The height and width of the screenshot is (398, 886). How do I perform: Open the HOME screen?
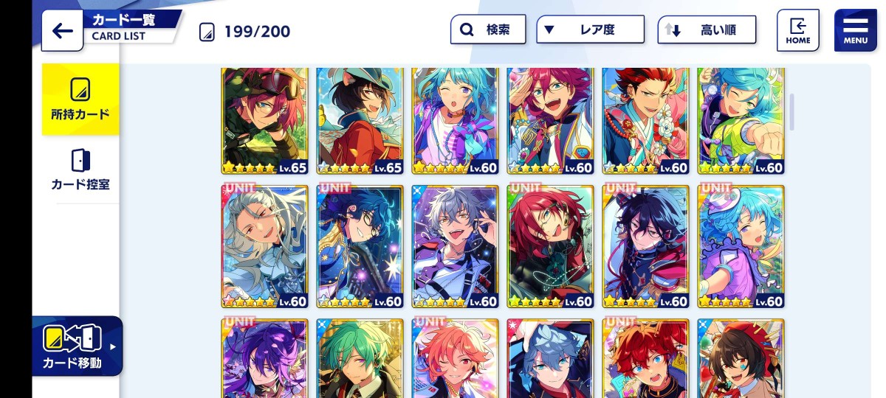click(x=798, y=30)
